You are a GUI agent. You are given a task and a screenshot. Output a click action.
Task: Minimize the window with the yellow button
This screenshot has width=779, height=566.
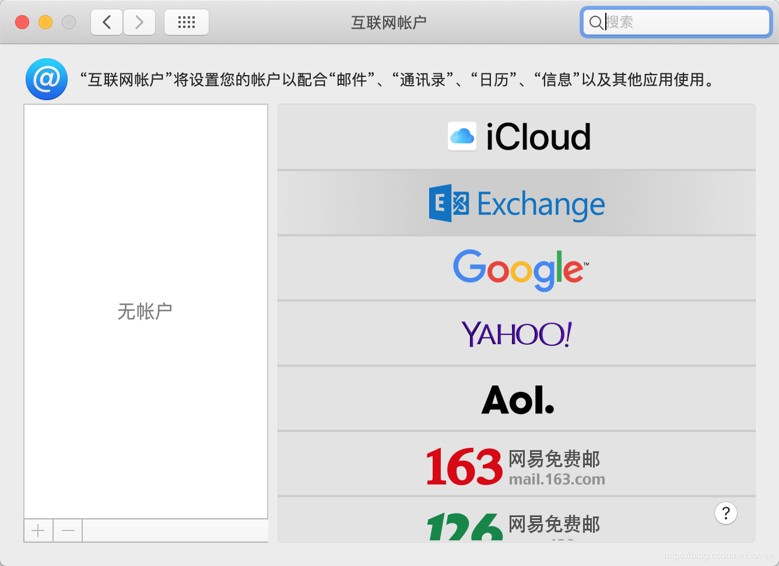pyautogui.click(x=45, y=22)
